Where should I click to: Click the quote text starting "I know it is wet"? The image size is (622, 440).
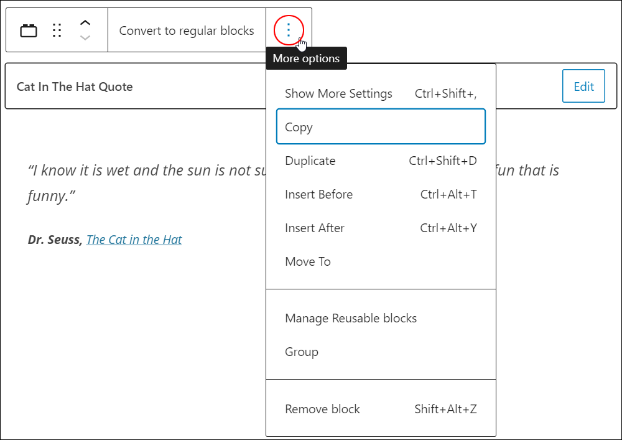pos(147,183)
